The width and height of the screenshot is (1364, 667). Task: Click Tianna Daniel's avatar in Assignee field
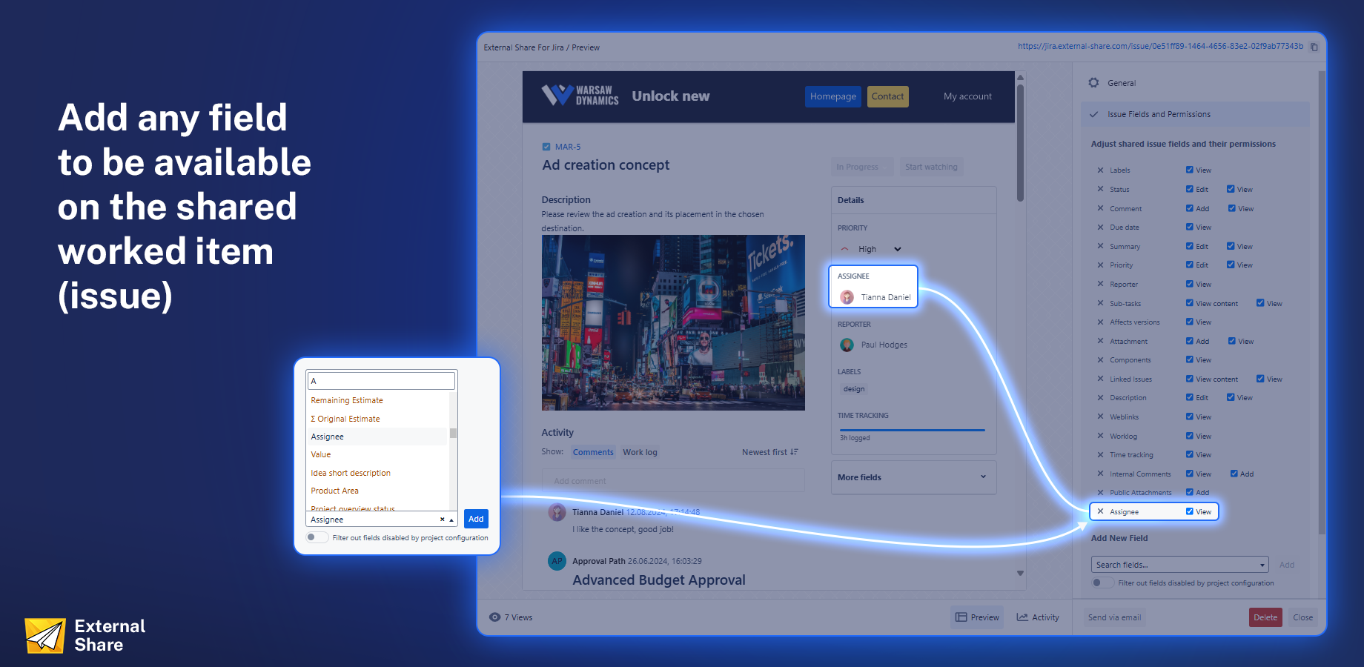tap(847, 297)
